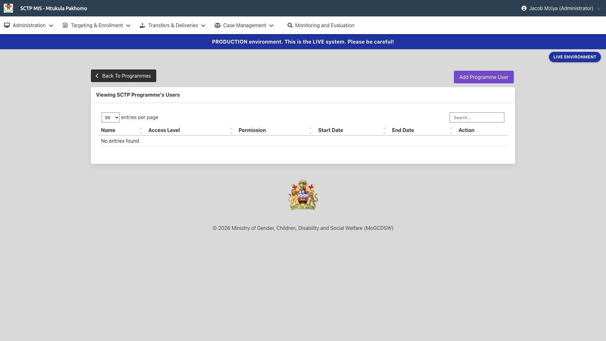Click Add Programme User button
Screen dimensions: 606x341
[484, 77]
